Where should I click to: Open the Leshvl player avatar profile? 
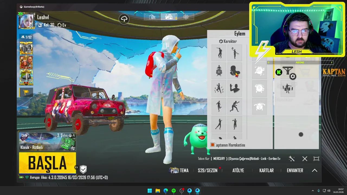(27, 21)
